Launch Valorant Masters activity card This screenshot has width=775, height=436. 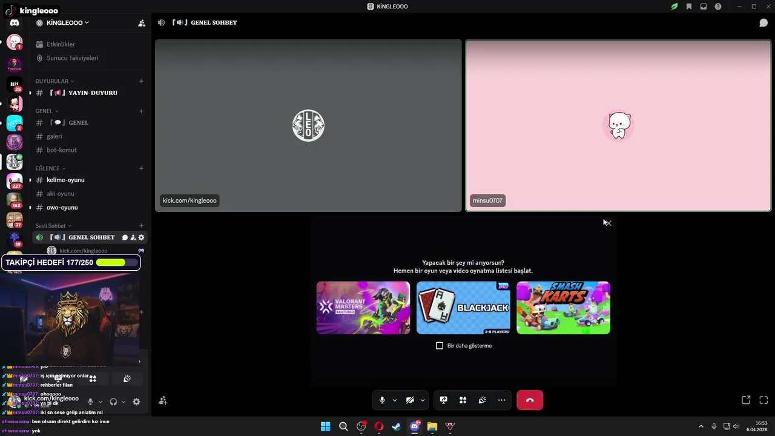363,308
